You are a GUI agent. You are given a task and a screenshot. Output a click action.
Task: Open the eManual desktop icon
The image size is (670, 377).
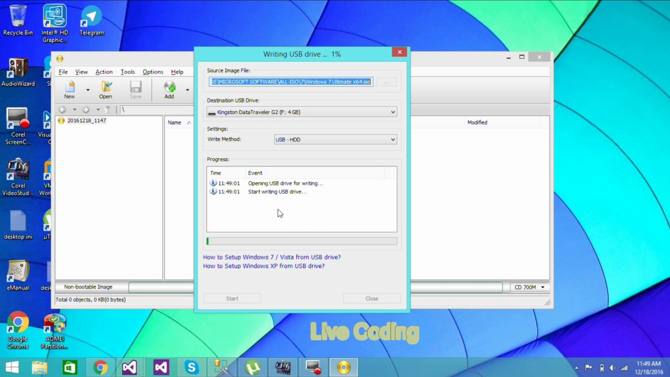point(18,275)
